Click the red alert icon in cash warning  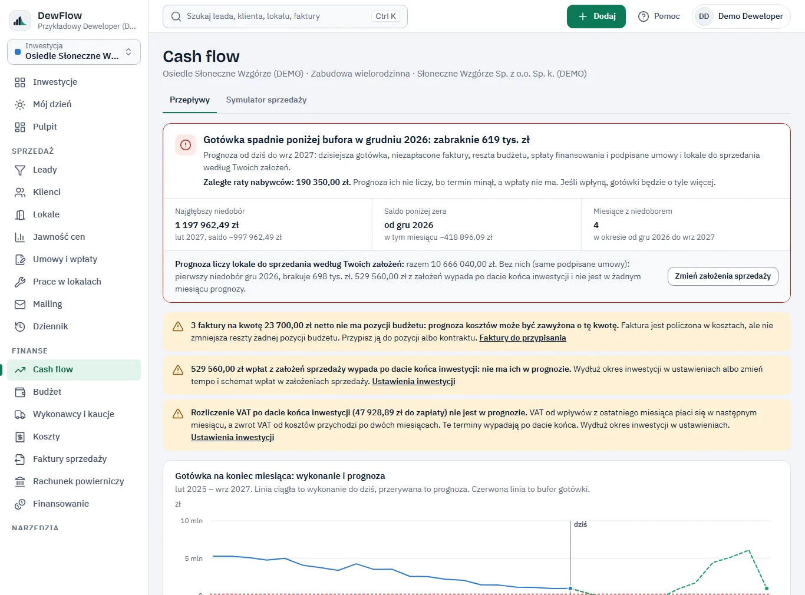(x=186, y=145)
